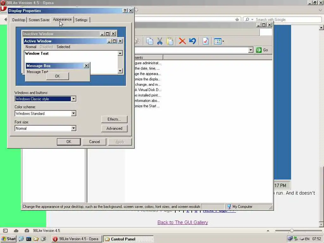
Task: Click Cancel in Display Properties dialog
Action: point(94,142)
